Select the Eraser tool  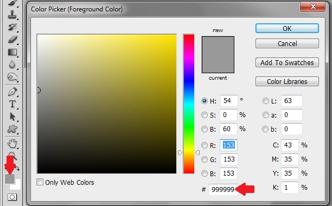point(12,40)
